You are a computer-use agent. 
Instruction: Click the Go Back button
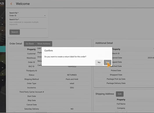[x=30, y=44]
